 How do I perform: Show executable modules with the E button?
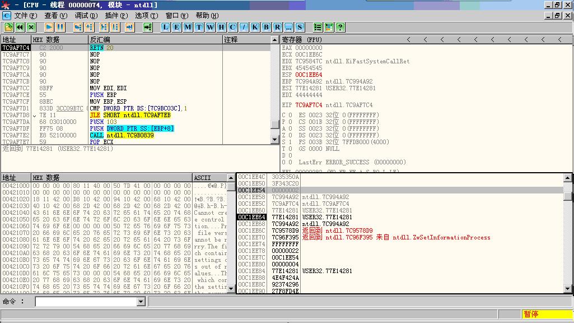pos(176,27)
